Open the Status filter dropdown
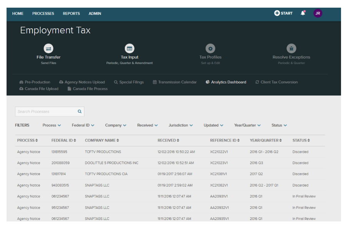This screenshot has height=228, width=346. tap(279, 125)
